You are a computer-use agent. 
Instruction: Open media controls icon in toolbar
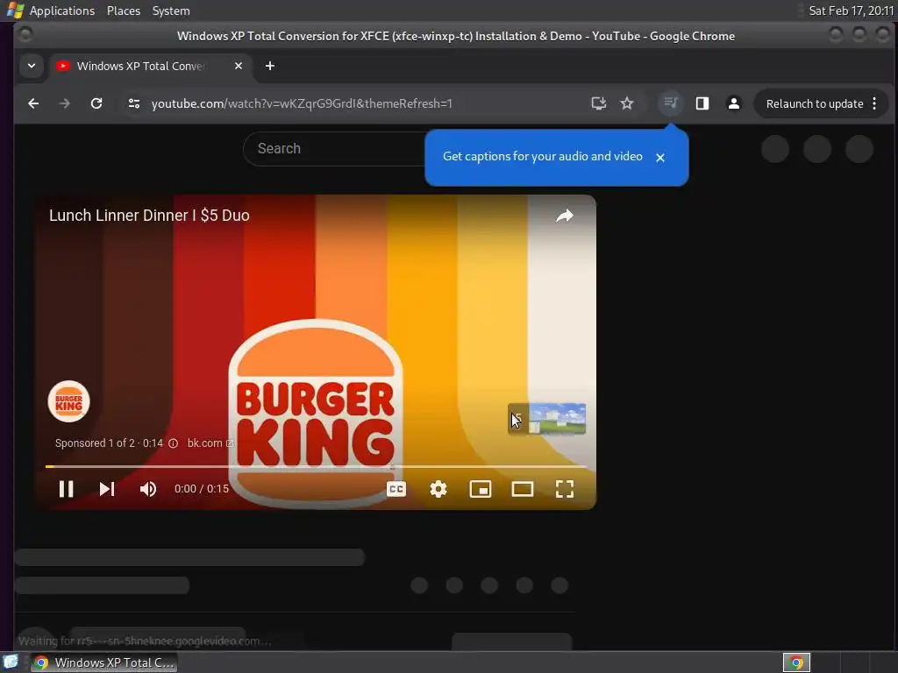[x=671, y=103]
